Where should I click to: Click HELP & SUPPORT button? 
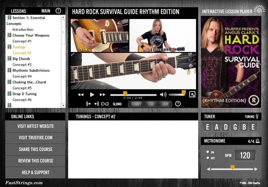tap(36, 173)
